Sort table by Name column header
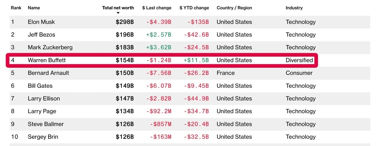 (x=34, y=8)
